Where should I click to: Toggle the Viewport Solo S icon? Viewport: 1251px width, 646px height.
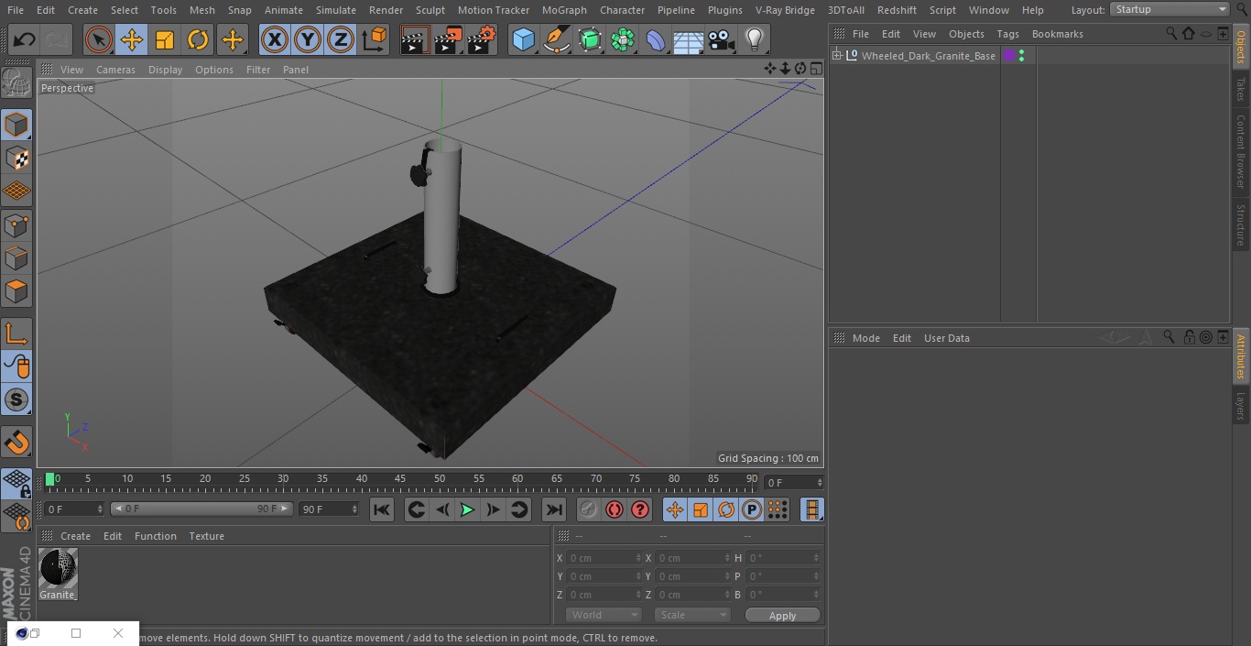(16, 400)
